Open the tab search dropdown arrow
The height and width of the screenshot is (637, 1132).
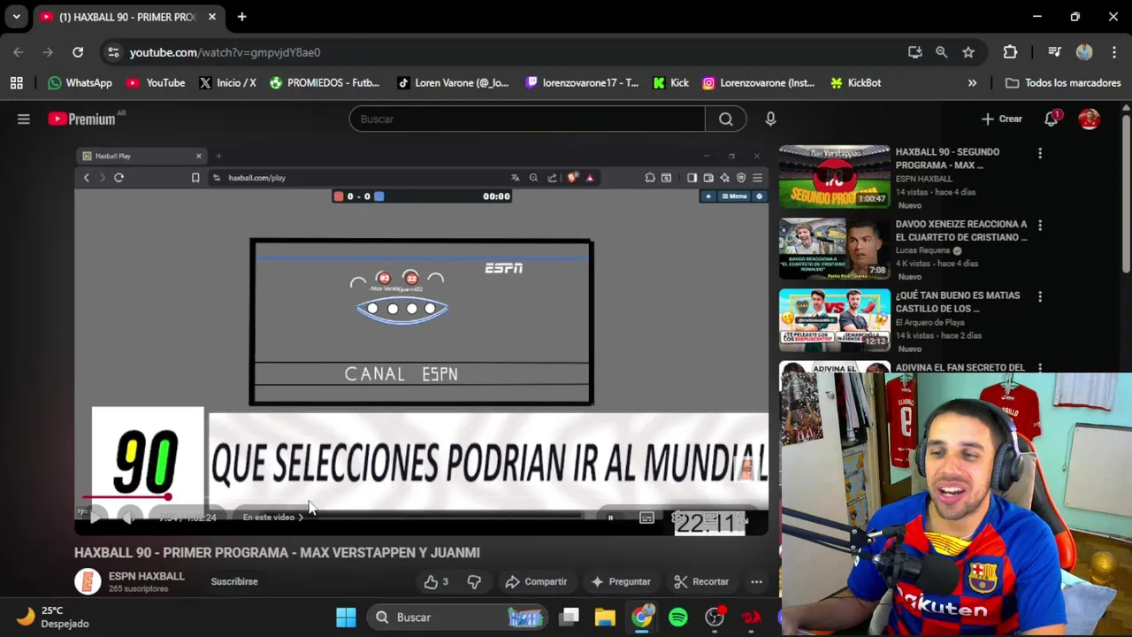pyautogui.click(x=16, y=17)
